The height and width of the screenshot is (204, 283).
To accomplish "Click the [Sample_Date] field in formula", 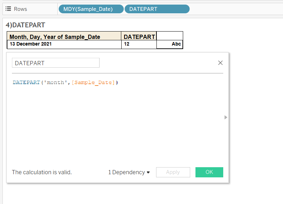I will coord(93,82).
